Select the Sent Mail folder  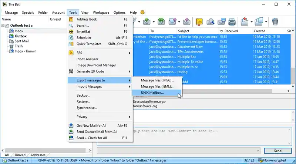point(22,41)
